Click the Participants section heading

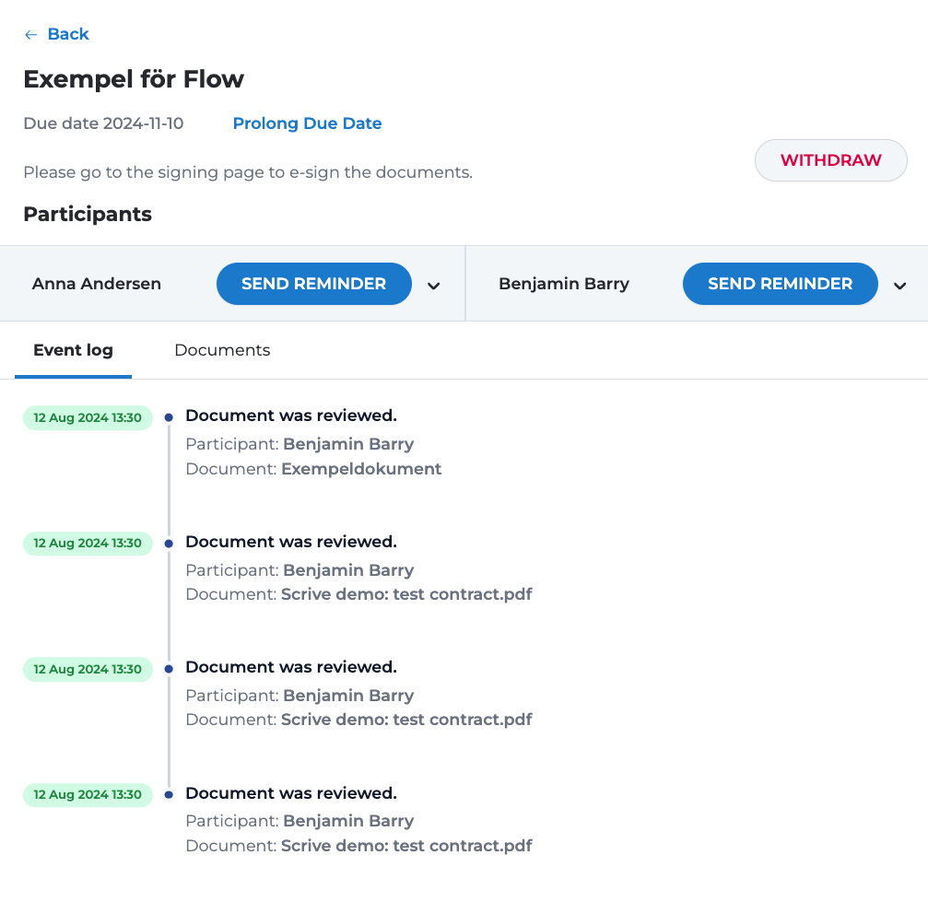[88, 215]
